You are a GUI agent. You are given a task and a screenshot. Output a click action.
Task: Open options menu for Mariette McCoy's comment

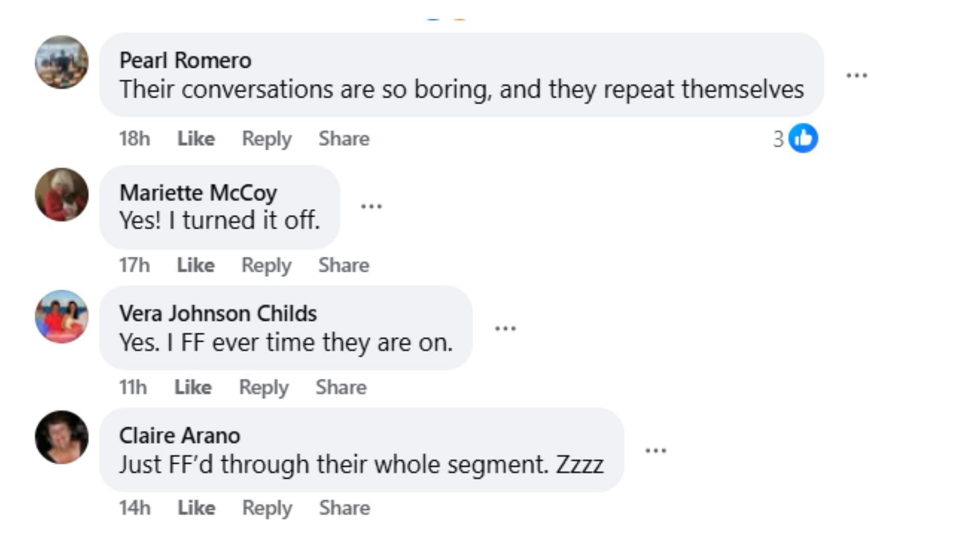(371, 206)
